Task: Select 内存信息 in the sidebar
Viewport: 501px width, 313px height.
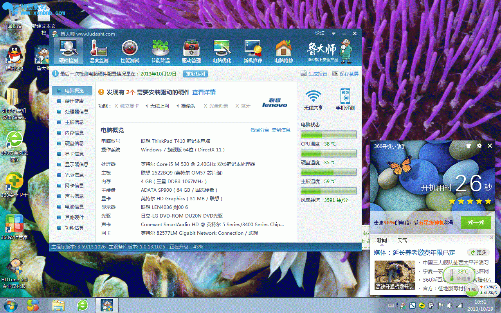Action: 72,133
